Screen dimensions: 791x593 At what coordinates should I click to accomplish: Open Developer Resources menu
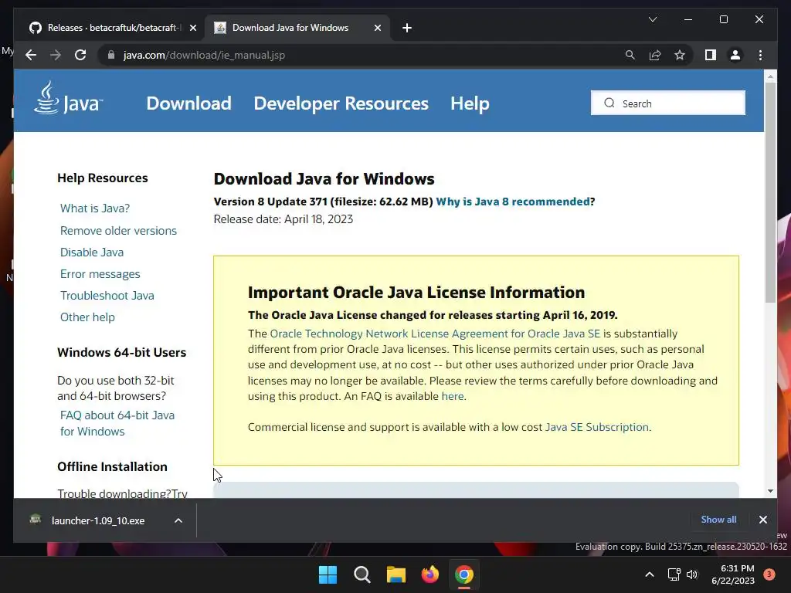click(x=341, y=103)
